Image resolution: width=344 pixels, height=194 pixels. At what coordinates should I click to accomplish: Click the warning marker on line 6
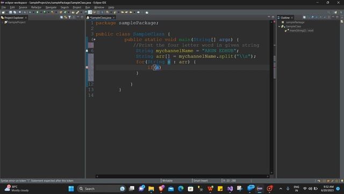87,51
